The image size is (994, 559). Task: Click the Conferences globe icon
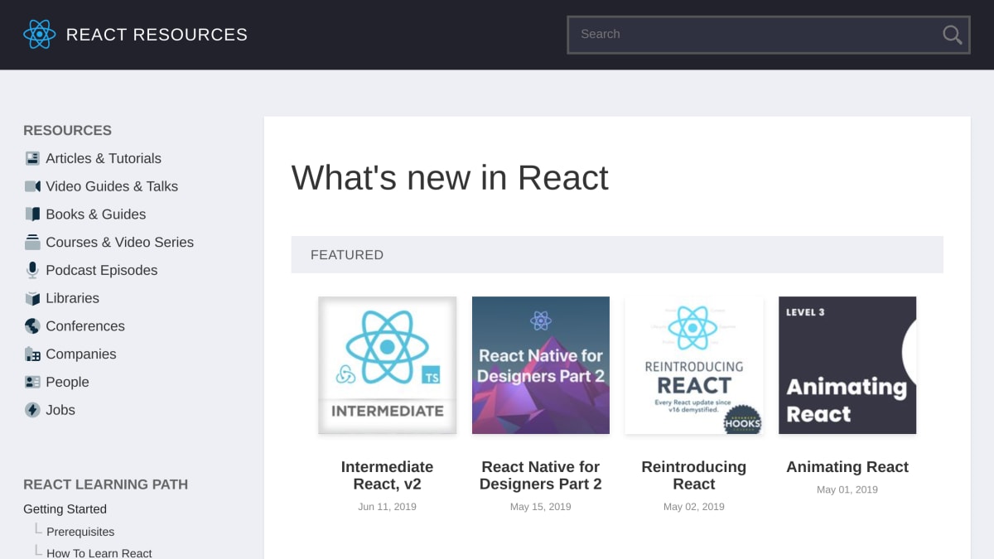click(32, 326)
